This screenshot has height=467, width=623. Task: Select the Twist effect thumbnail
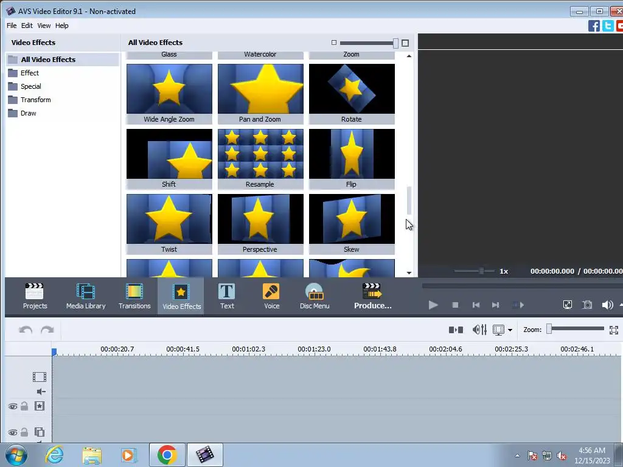169,224
